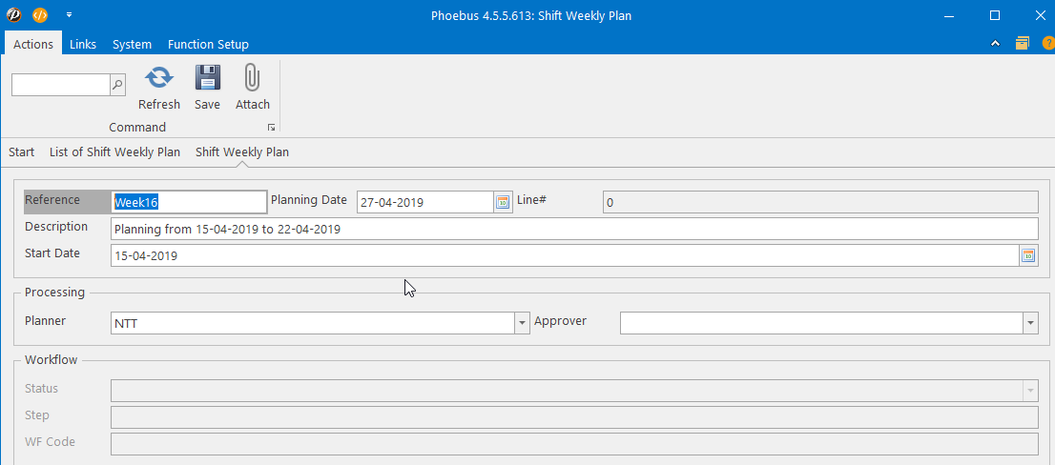Expand the Planner dropdown list
Image resolution: width=1055 pixels, height=465 pixels.
(x=522, y=324)
